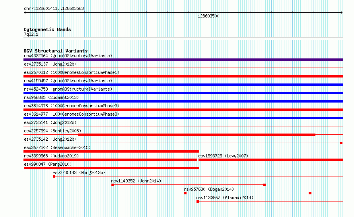The width and height of the screenshot is (354, 217).
Task: Open the esv3677502 (Besenbacher2015) label
Action: coord(57,147)
